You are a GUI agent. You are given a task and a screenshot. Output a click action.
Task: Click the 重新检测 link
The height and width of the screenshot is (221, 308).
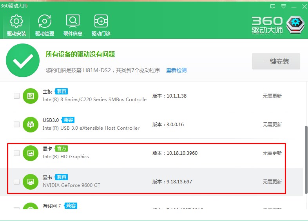[176, 70]
